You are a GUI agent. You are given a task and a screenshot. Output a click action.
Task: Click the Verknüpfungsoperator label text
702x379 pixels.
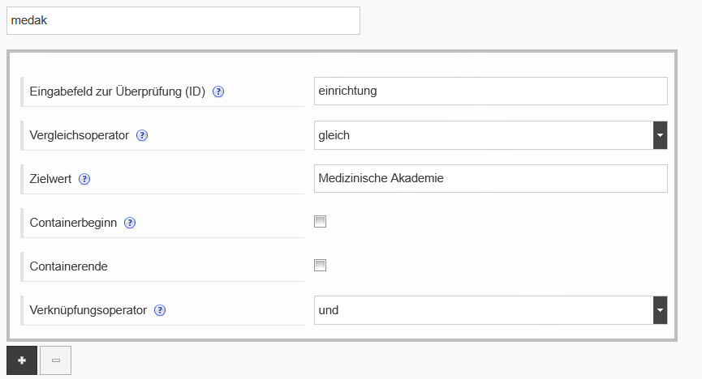tap(88, 310)
